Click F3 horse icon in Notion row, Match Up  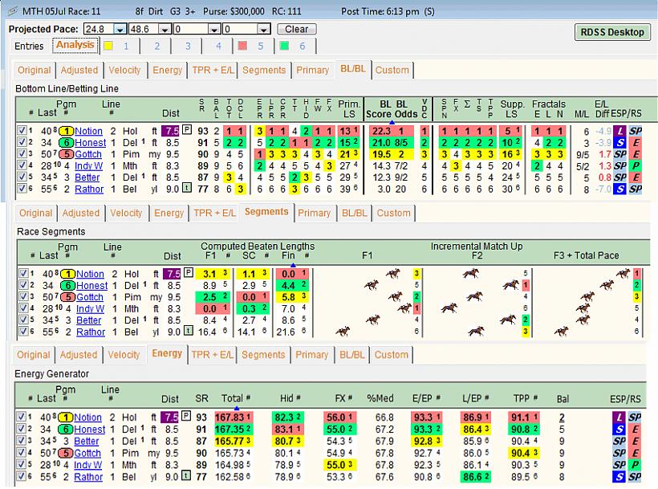[x=623, y=274]
